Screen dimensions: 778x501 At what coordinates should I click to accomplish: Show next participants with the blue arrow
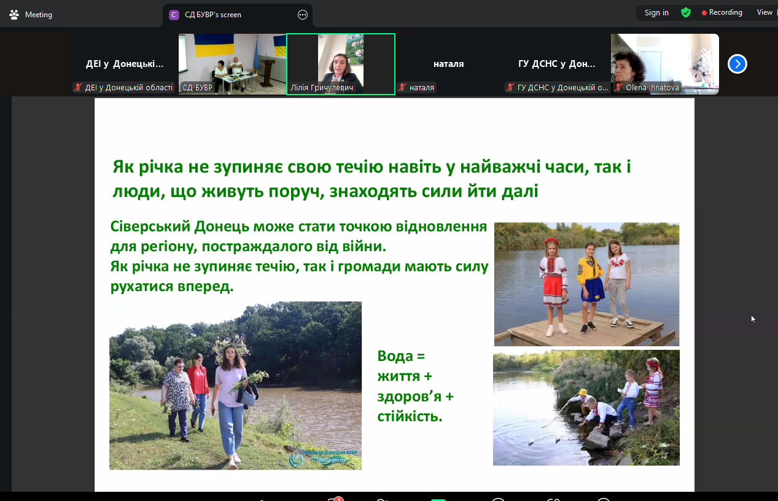(737, 64)
